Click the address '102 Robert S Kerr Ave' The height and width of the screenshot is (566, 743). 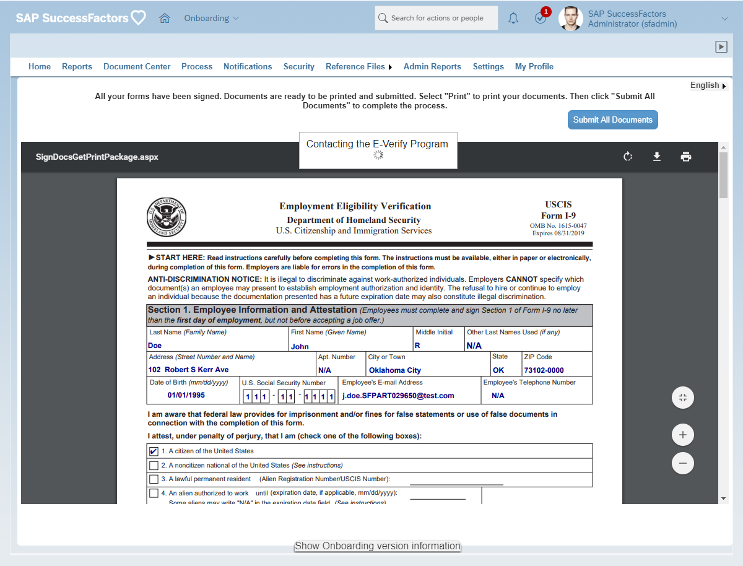pos(188,370)
